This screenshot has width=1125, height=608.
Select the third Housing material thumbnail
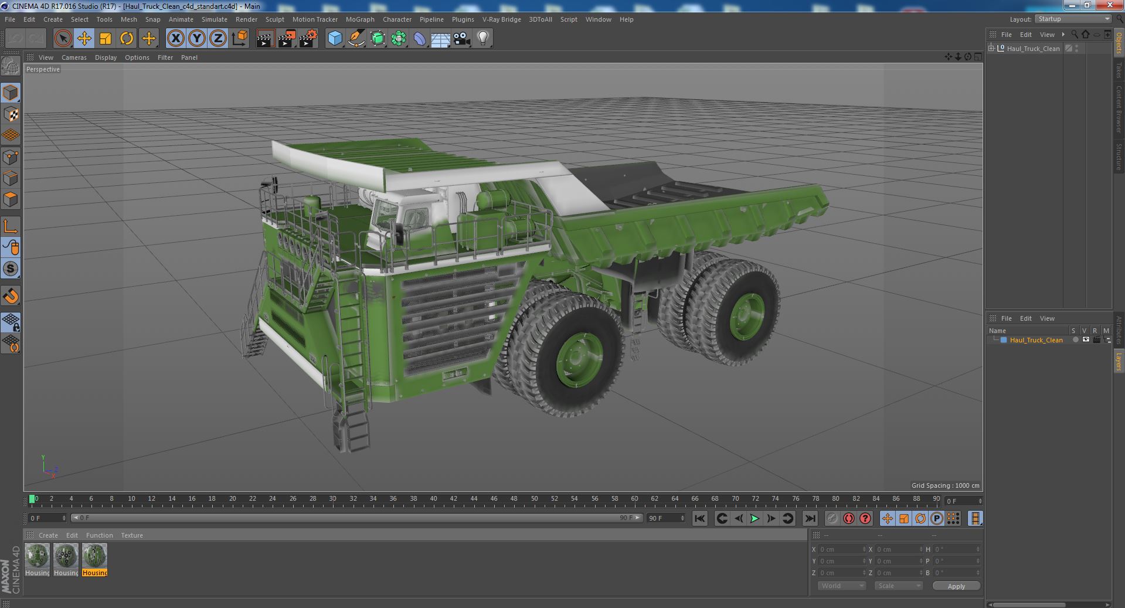pyautogui.click(x=94, y=559)
